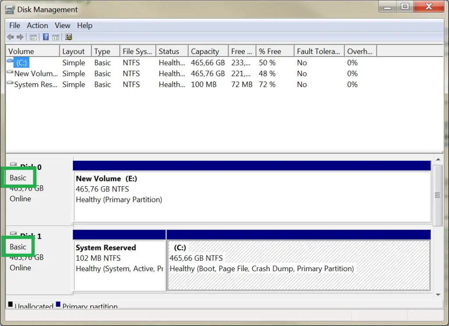449x326 pixels.
Task: Click the Back navigation arrow icon
Action: pos(10,37)
